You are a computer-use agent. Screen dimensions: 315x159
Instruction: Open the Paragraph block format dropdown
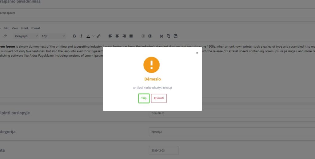click(26, 36)
